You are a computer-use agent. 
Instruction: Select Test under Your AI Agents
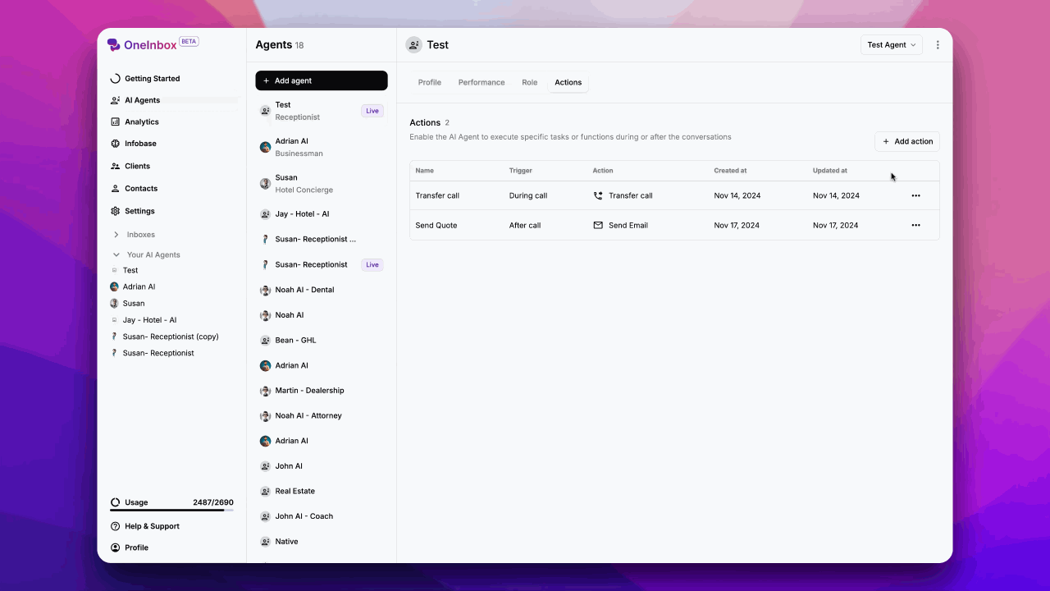[x=130, y=270]
